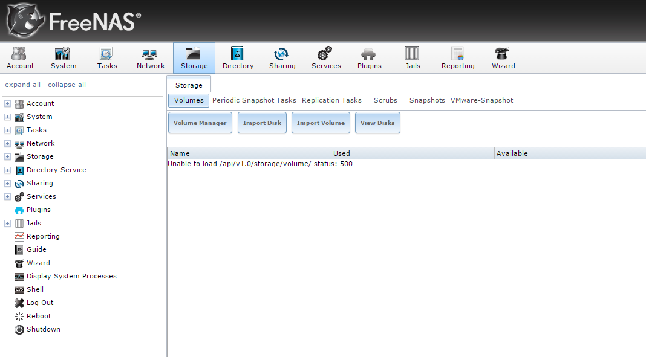Open Directory in the top toolbar

(x=238, y=58)
